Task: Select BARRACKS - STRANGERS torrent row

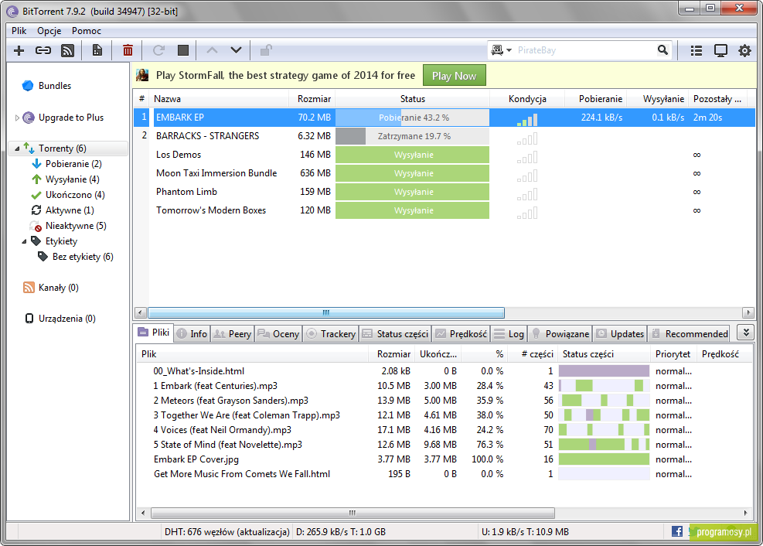Action: click(445, 136)
